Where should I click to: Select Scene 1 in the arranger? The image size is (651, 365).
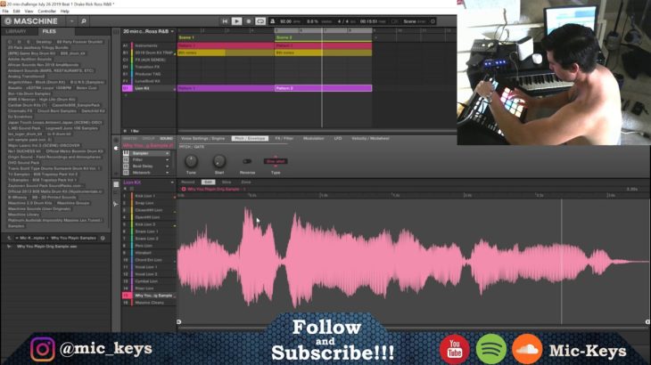pos(186,37)
